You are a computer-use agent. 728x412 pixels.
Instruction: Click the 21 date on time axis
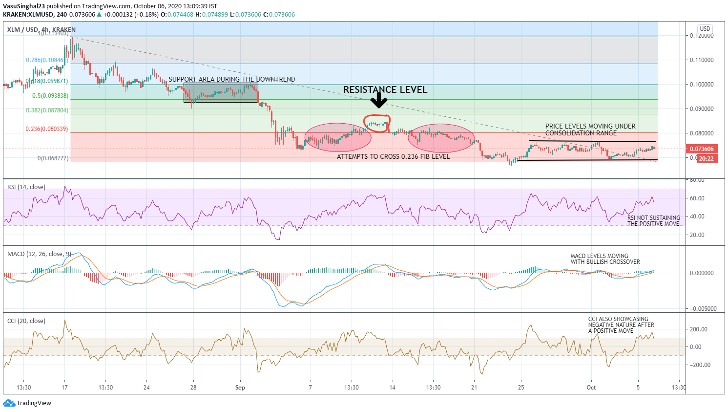(474, 388)
